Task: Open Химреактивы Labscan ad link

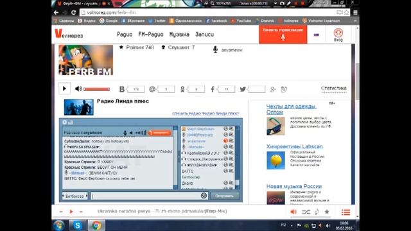Action: coord(295,146)
